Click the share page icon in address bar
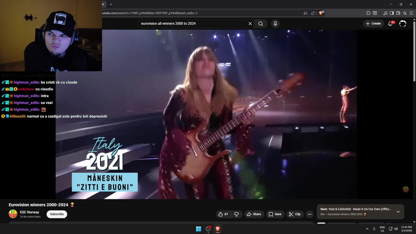 (x=313, y=13)
